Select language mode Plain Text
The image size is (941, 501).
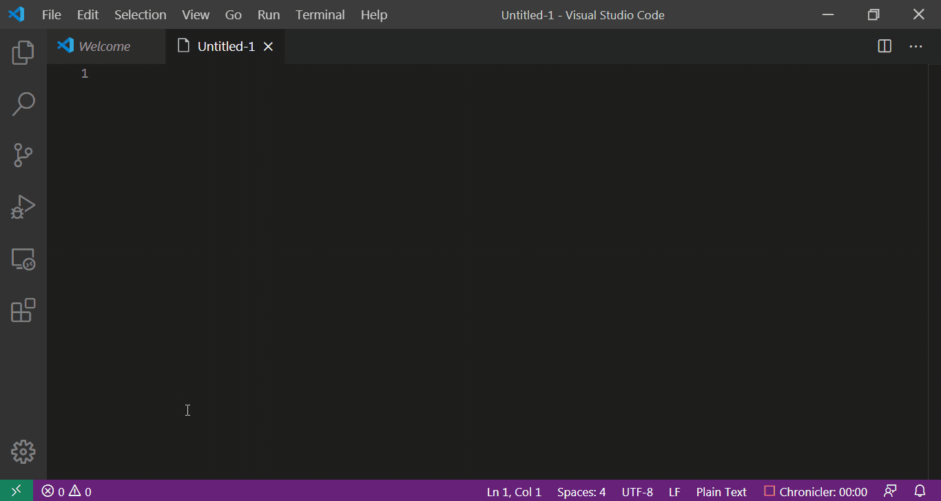(721, 492)
